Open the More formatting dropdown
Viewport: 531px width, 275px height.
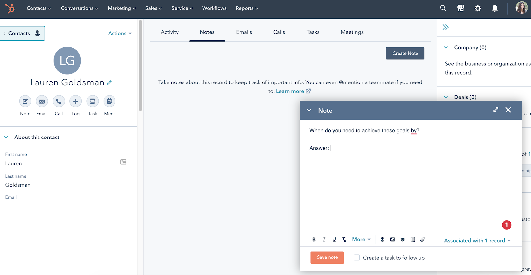pyautogui.click(x=361, y=239)
